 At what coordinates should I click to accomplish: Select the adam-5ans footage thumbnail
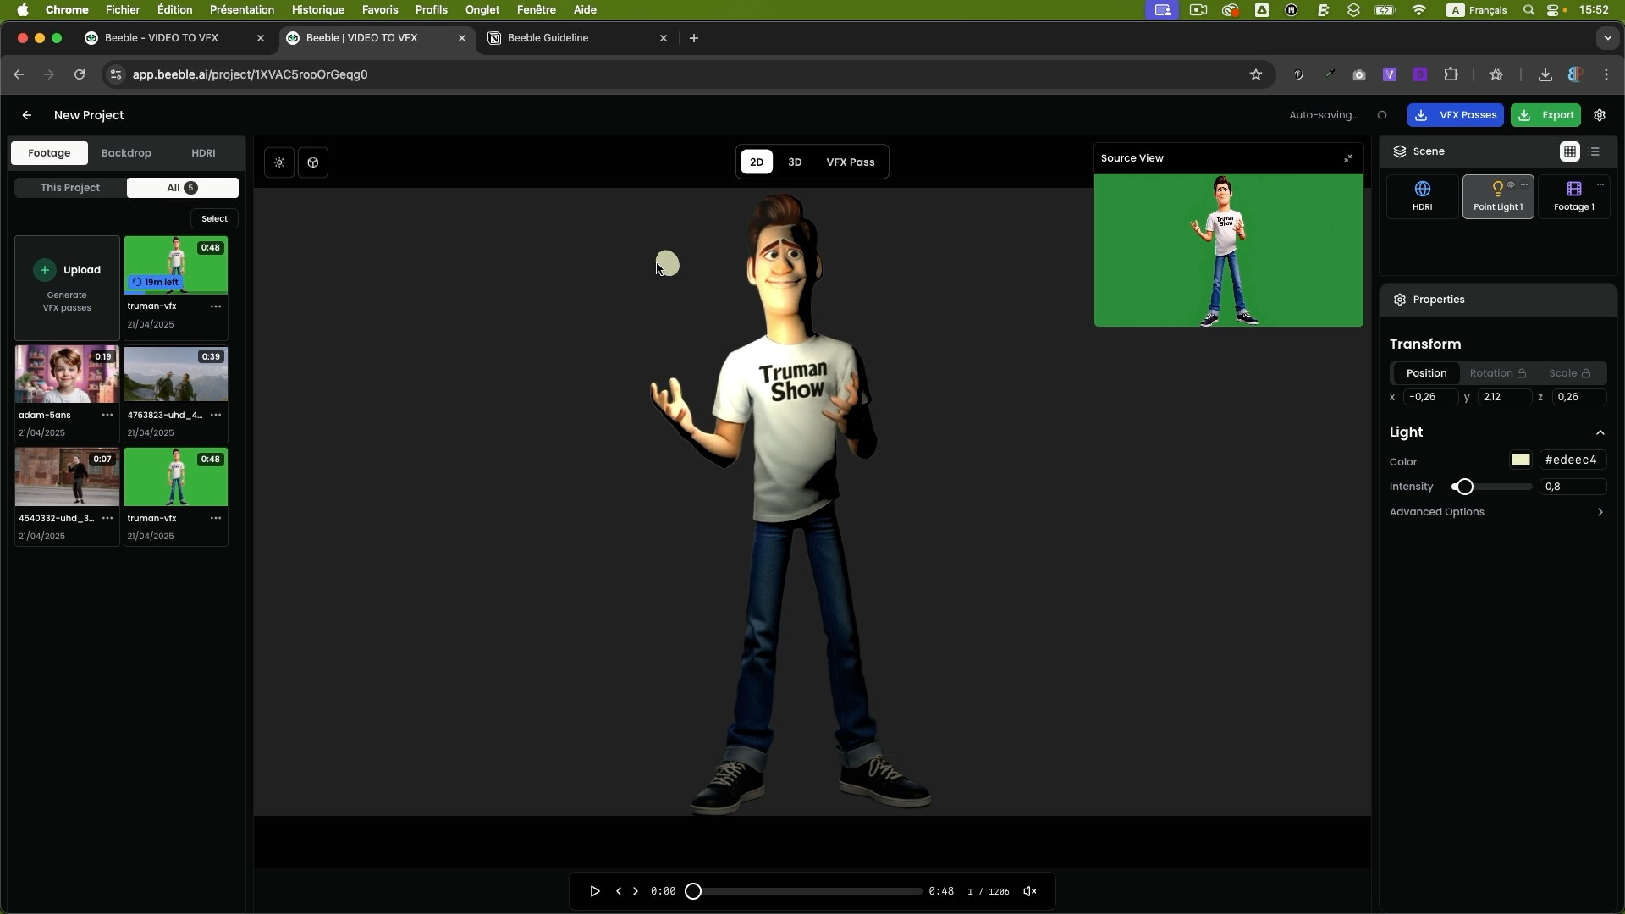67,374
